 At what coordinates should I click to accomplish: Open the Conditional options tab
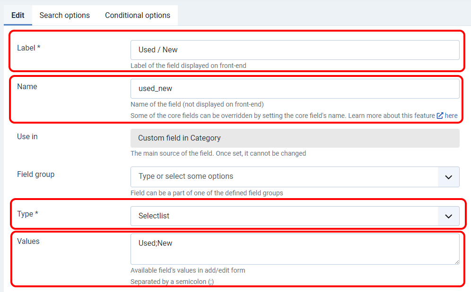(138, 15)
